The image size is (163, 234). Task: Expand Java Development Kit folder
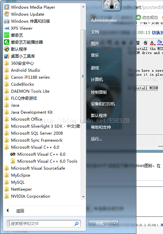32,112
